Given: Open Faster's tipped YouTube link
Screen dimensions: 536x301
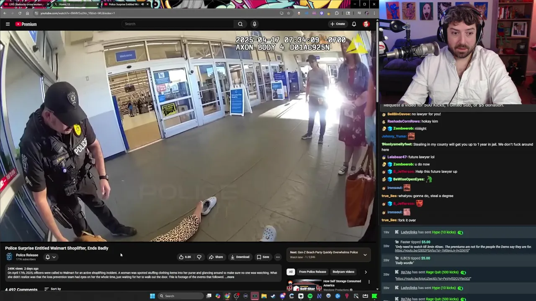Looking at the screenshot, I should tap(433, 250).
